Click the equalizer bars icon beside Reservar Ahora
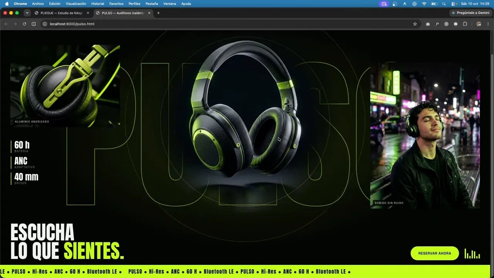Screen dimensions: 494x278 (472, 254)
